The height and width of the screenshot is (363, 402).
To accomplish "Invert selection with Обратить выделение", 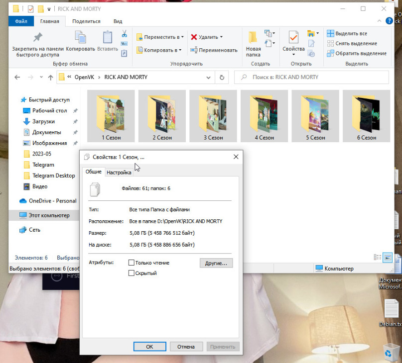I will (357, 53).
